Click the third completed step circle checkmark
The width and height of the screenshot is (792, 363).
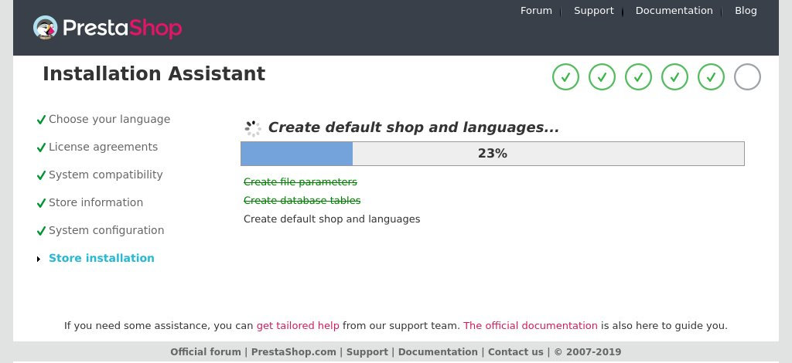point(638,77)
